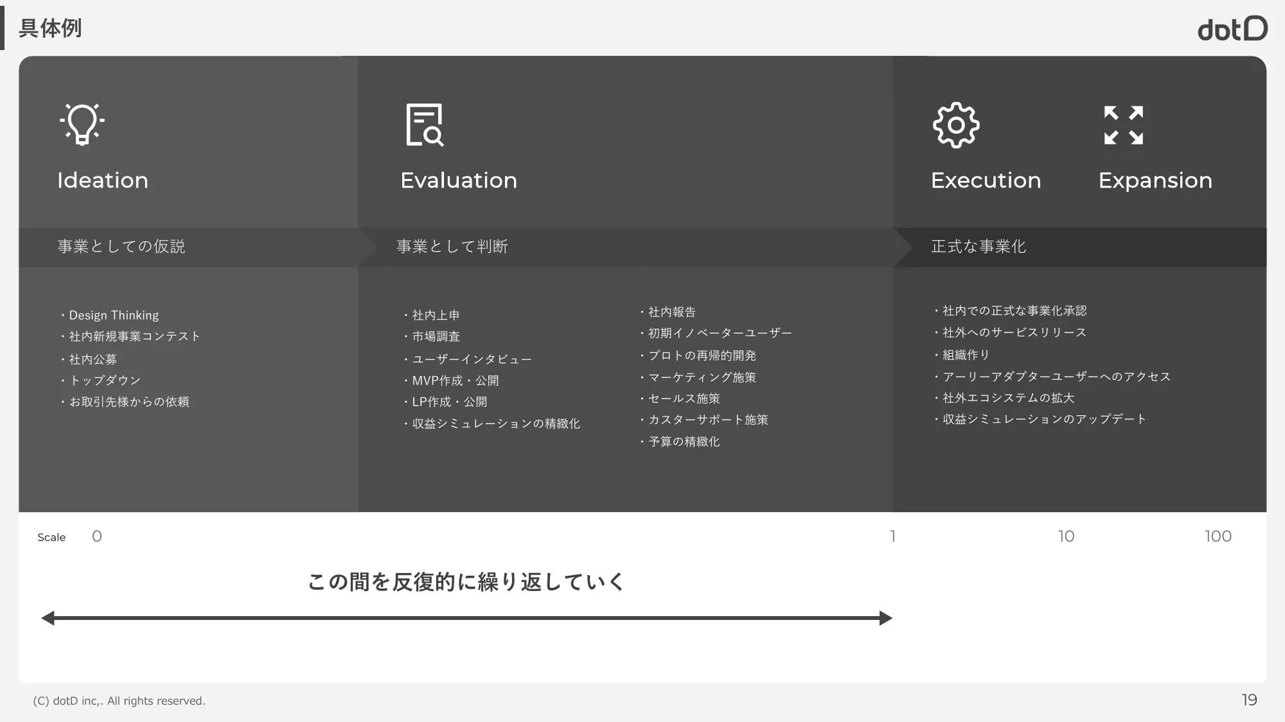Viewport: 1285px width, 722px height.
Task: Select the カスターサポート施策 bullet
Action: [704, 420]
